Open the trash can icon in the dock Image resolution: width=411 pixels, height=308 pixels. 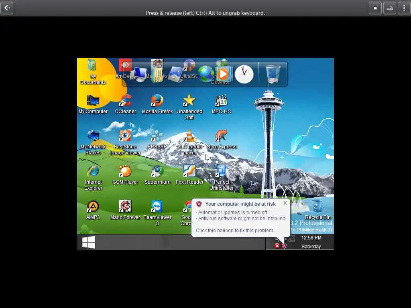click(273, 74)
